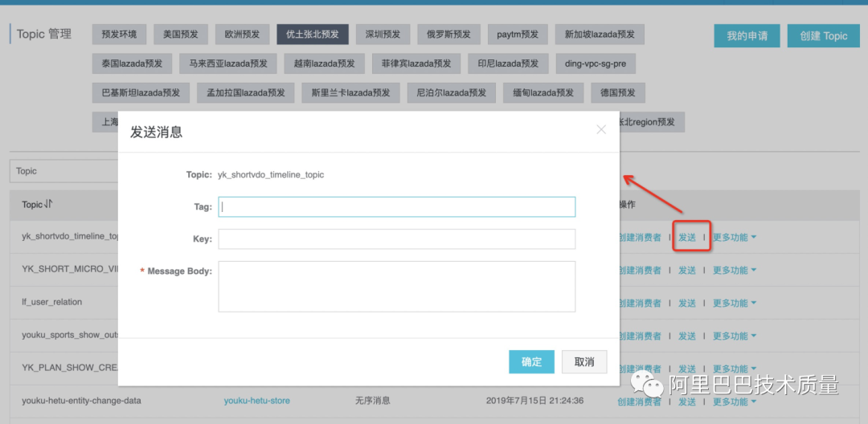Focus the Tag input field

pos(397,206)
